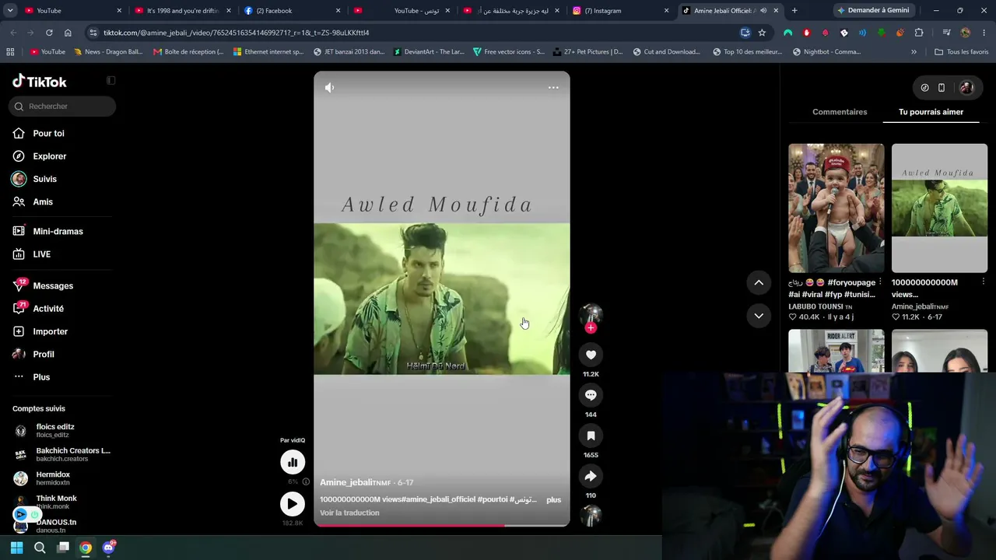Viewport: 996px width, 560px height.
Task: Click the compass icon in the right panel header
Action: pos(924,88)
